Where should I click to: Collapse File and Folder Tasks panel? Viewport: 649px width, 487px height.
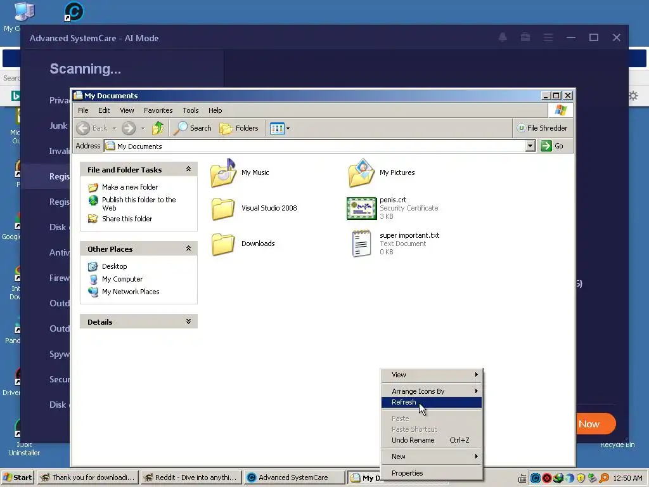pyautogui.click(x=188, y=169)
